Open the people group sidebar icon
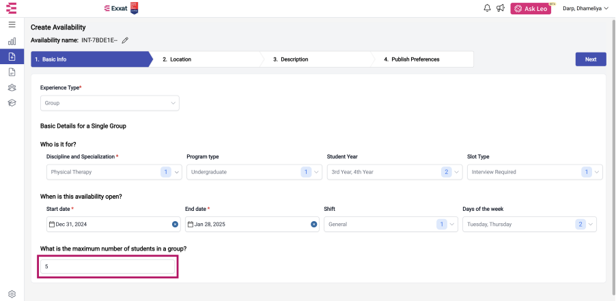The width and height of the screenshot is (616, 301). tap(12, 87)
